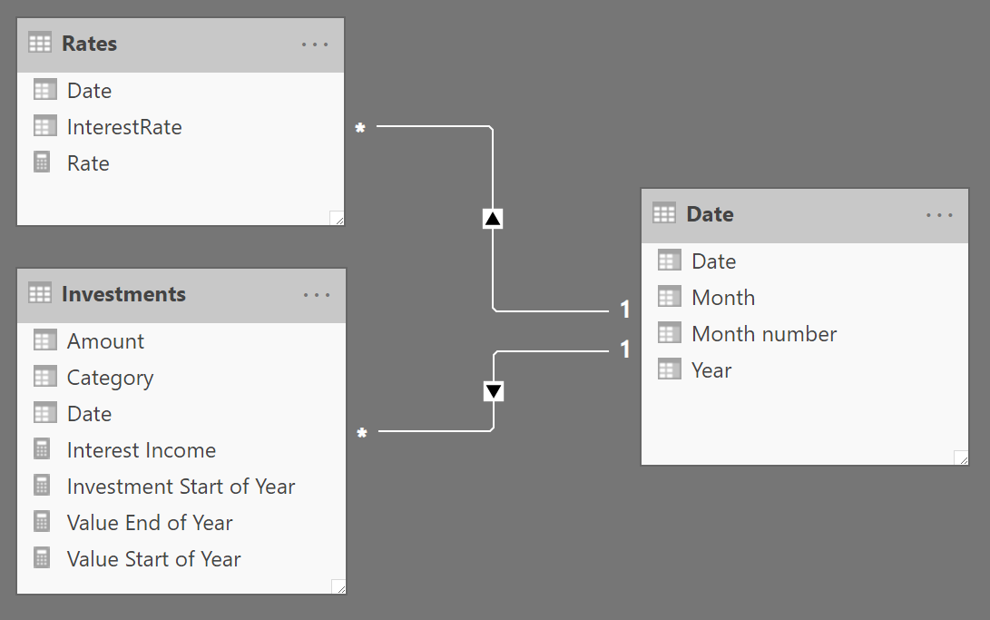The width and height of the screenshot is (990, 620).
Task: Click the Investments table header icon
Action: tap(40, 293)
